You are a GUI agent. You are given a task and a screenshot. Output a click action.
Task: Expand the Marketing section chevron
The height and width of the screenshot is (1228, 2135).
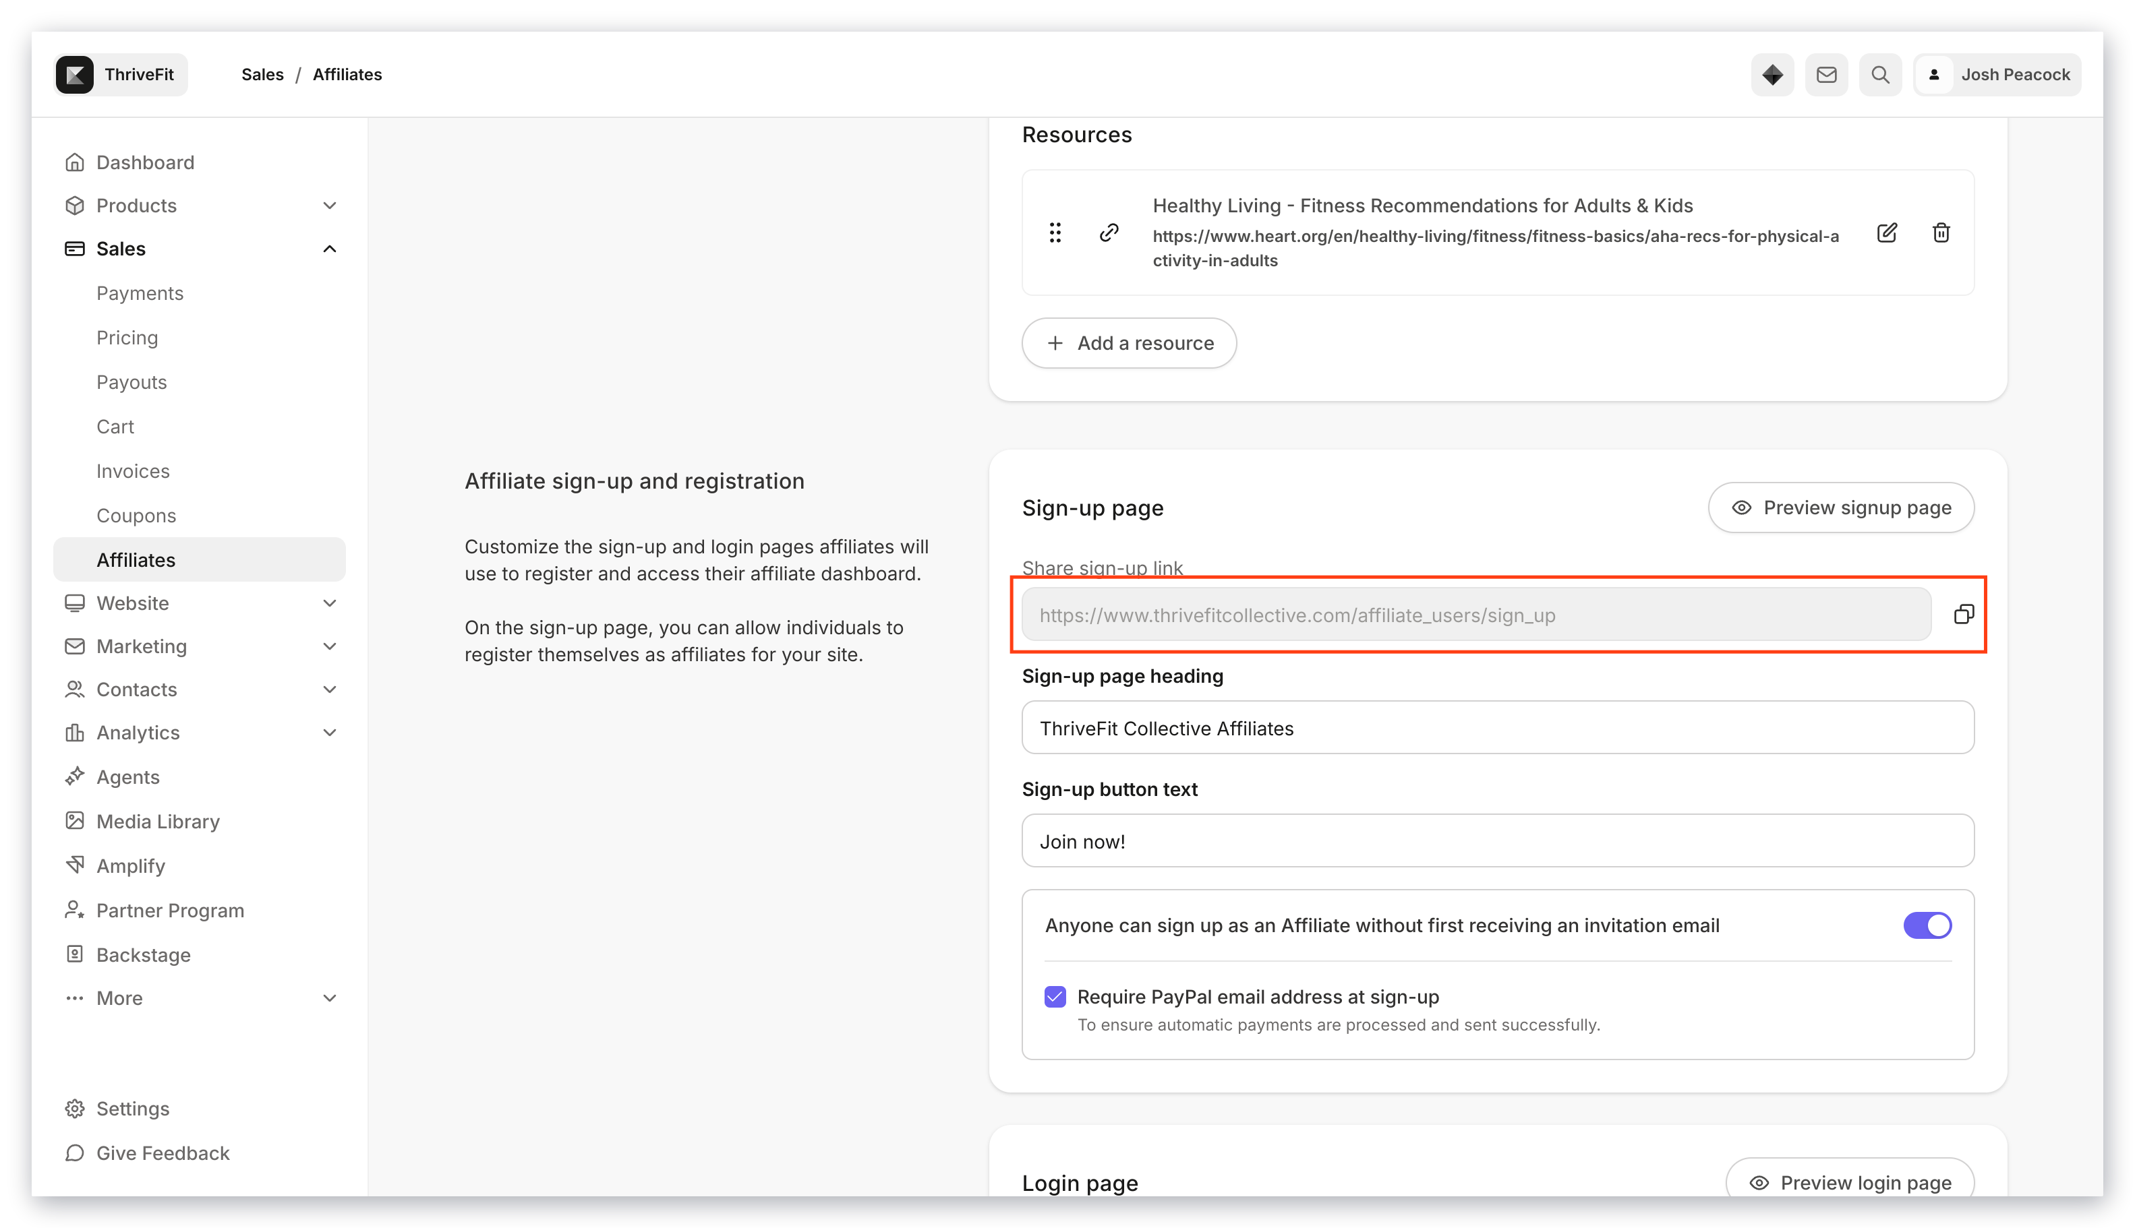(330, 646)
